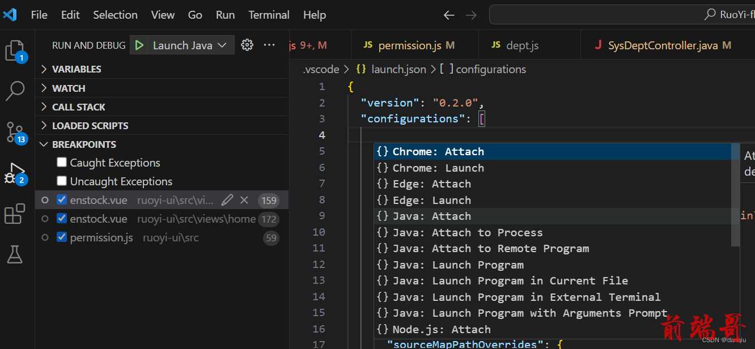Click braces icon beside Edge: Launch
This screenshot has height=349, width=755.
click(383, 201)
